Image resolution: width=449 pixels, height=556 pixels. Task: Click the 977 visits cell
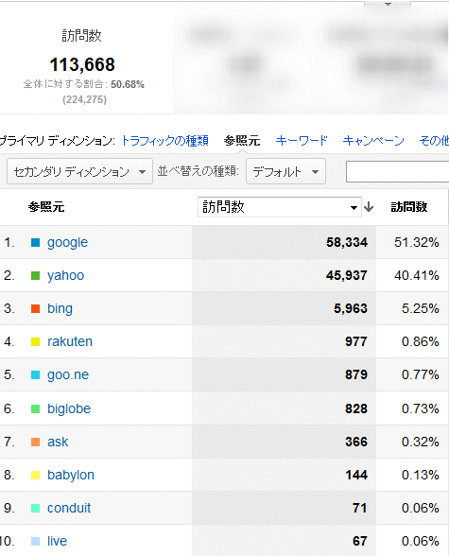356,342
